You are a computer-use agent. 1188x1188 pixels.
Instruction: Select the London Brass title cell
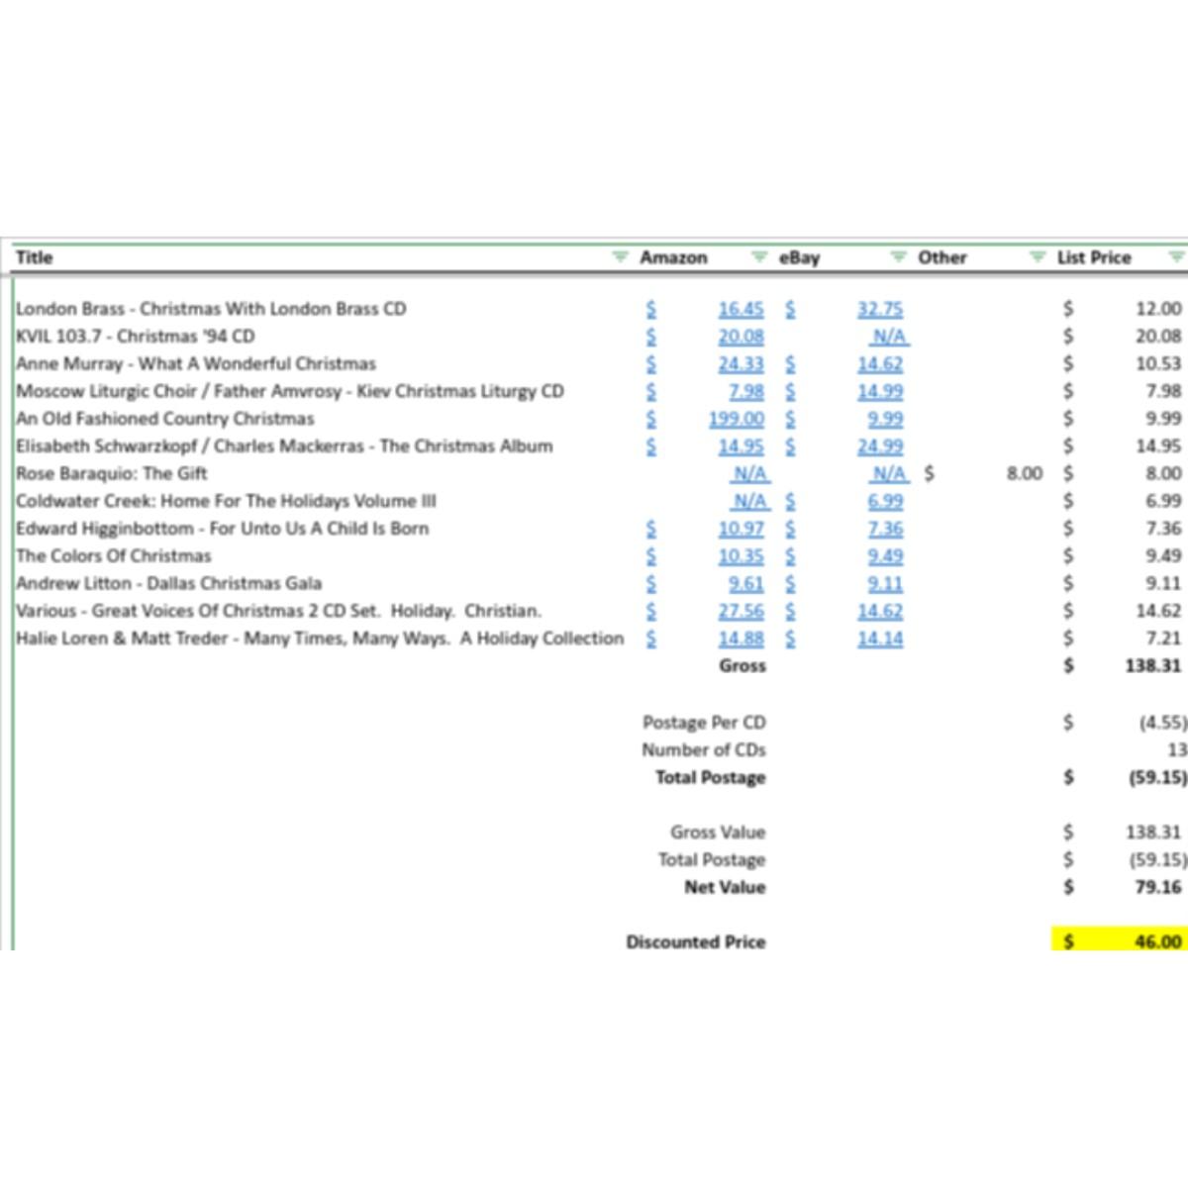point(211,309)
